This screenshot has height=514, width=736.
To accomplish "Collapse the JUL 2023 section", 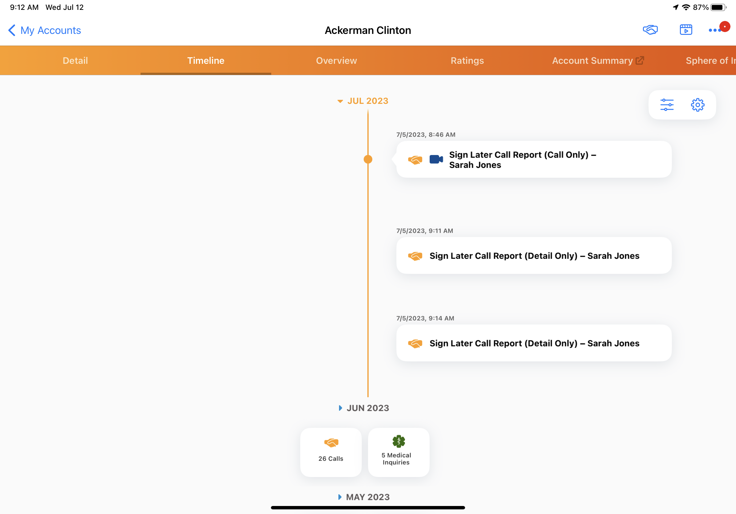I will click(363, 101).
